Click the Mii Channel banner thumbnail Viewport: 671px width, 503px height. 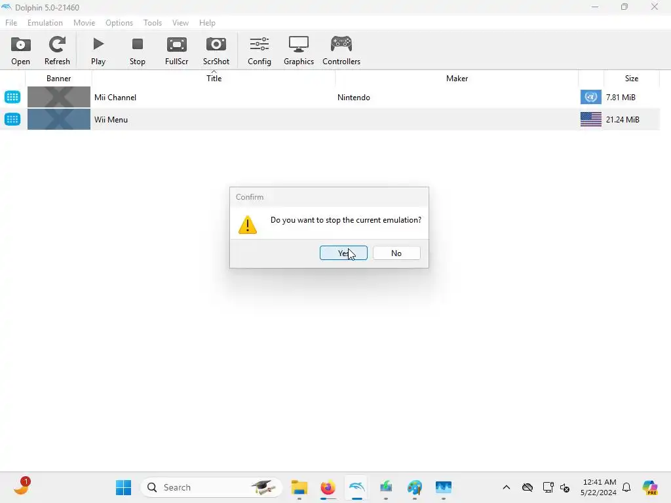coord(58,97)
